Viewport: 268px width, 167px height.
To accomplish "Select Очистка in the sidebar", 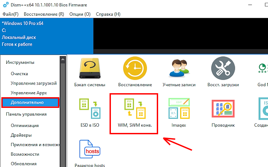I will tap(19, 74).
